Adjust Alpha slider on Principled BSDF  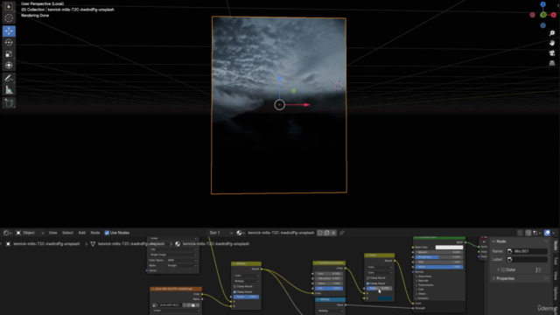439,267
